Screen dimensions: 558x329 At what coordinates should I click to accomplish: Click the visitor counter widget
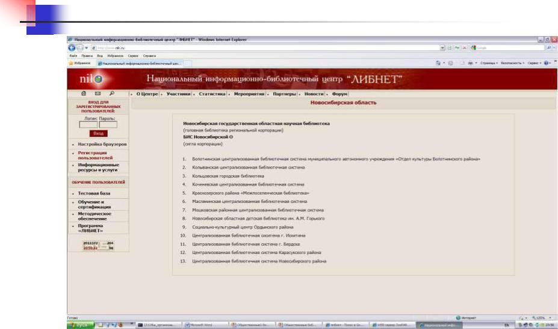point(98,245)
